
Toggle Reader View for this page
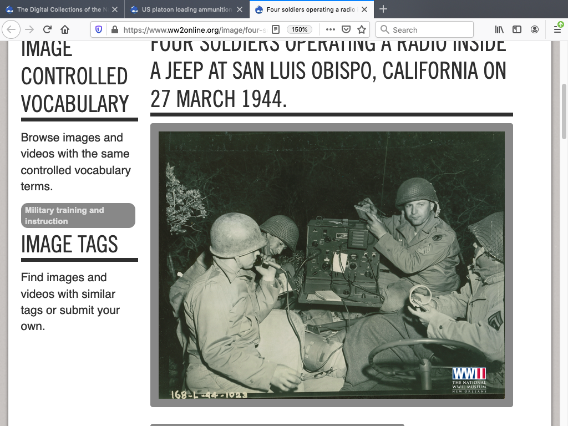click(x=276, y=30)
